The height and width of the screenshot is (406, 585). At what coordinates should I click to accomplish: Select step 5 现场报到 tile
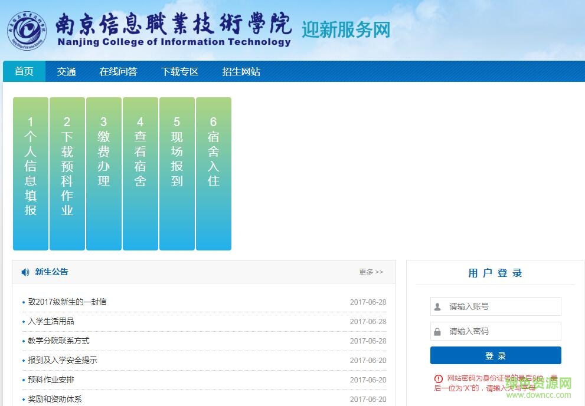[x=177, y=174]
